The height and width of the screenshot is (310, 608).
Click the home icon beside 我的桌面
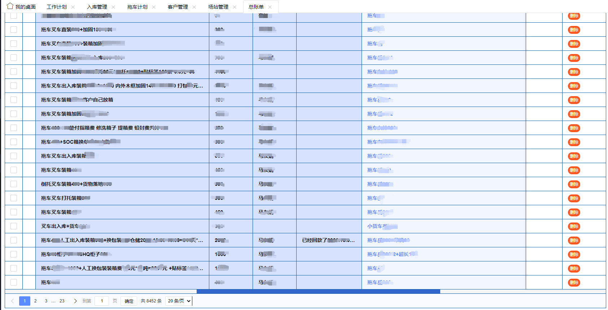(x=10, y=6)
